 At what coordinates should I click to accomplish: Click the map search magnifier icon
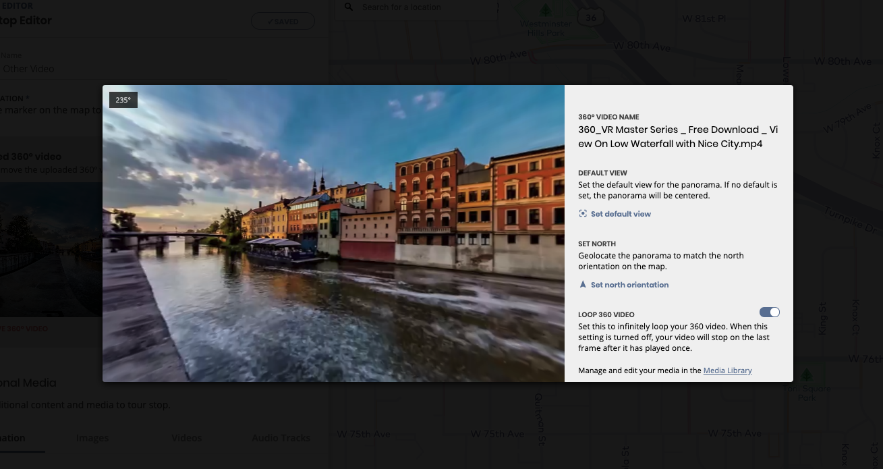349,7
